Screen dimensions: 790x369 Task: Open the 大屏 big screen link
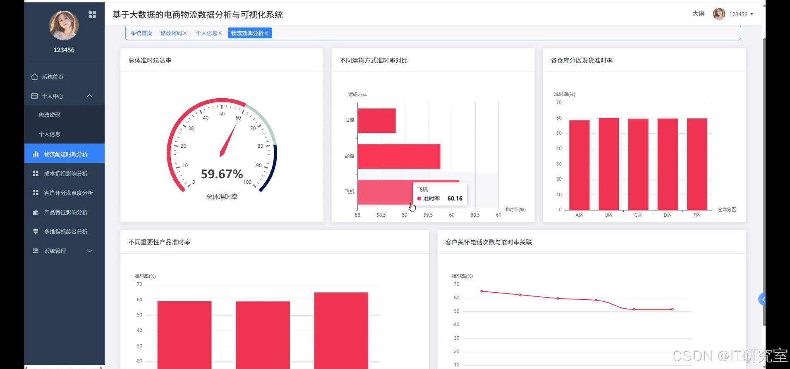tap(699, 14)
